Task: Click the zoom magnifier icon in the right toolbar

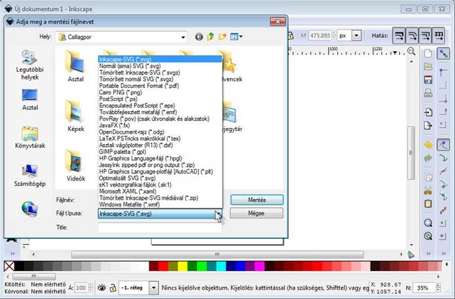Action: tap(428, 222)
